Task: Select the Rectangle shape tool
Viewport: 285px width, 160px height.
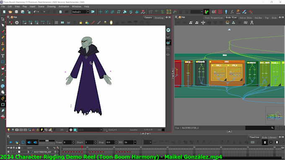Action: pos(3,62)
